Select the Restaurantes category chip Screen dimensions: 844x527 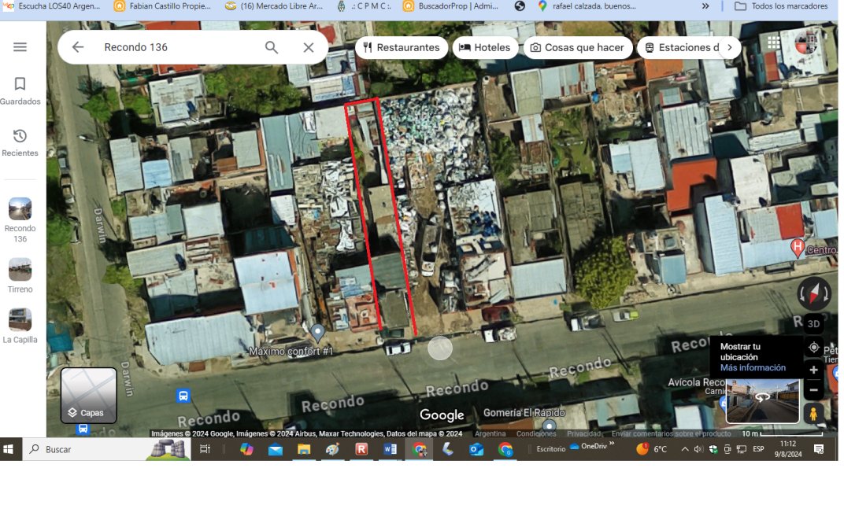click(402, 47)
